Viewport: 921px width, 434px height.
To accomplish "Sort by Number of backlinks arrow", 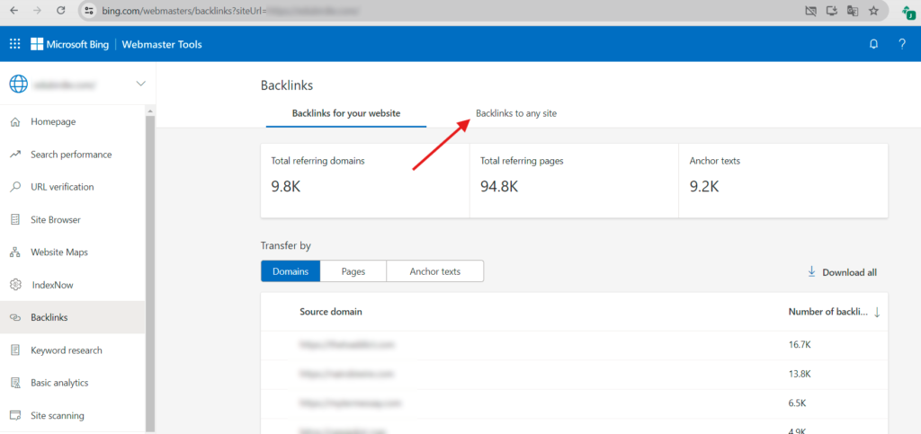I will pyautogui.click(x=877, y=312).
